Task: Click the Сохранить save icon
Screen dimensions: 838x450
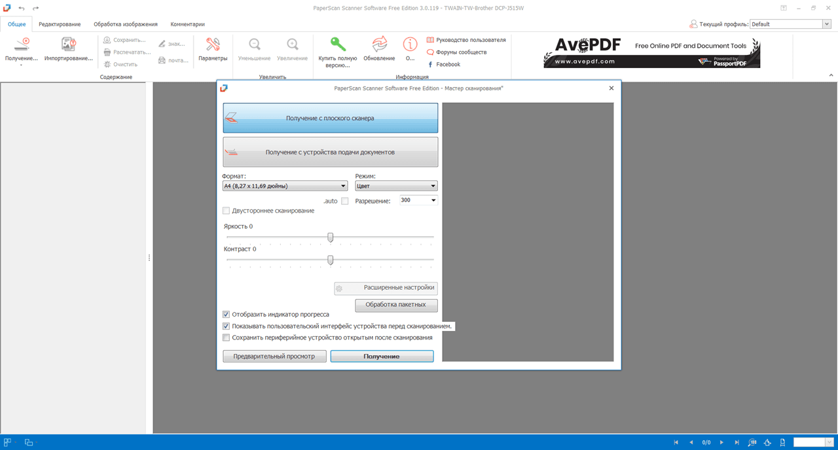Action: pyautogui.click(x=107, y=40)
